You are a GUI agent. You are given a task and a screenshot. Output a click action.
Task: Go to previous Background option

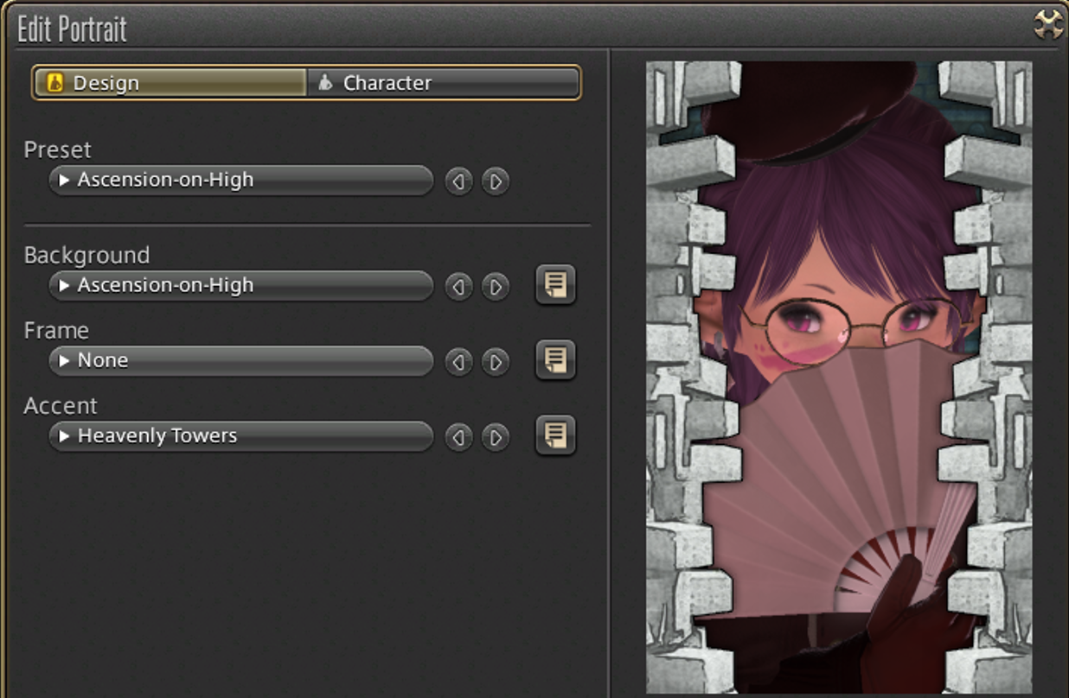pos(458,287)
